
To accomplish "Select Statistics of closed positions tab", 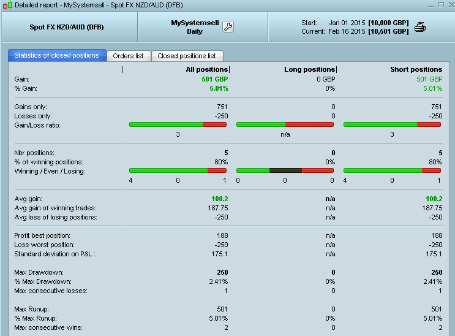I will (x=57, y=55).
